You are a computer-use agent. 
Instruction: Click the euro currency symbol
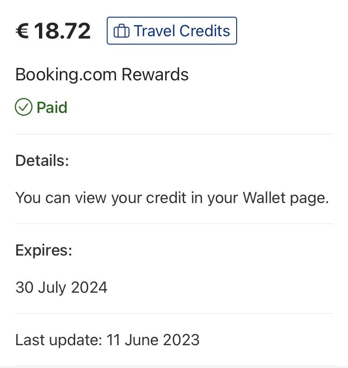22,31
